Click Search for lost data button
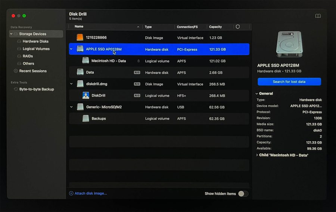Image resolution: width=336 pixels, height=212 pixels. click(x=289, y=81)
